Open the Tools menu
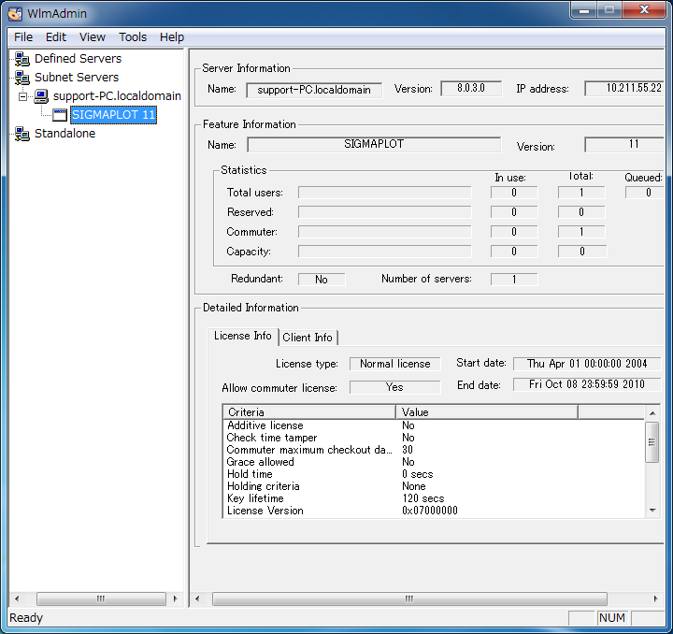This screenshot has width=673, height=634. (133, 37)
